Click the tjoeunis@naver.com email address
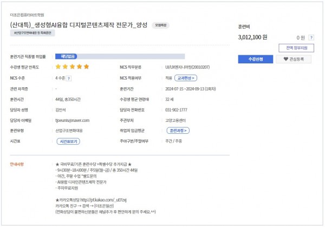This screenshot has width=325, height=227. click(73, 120)
